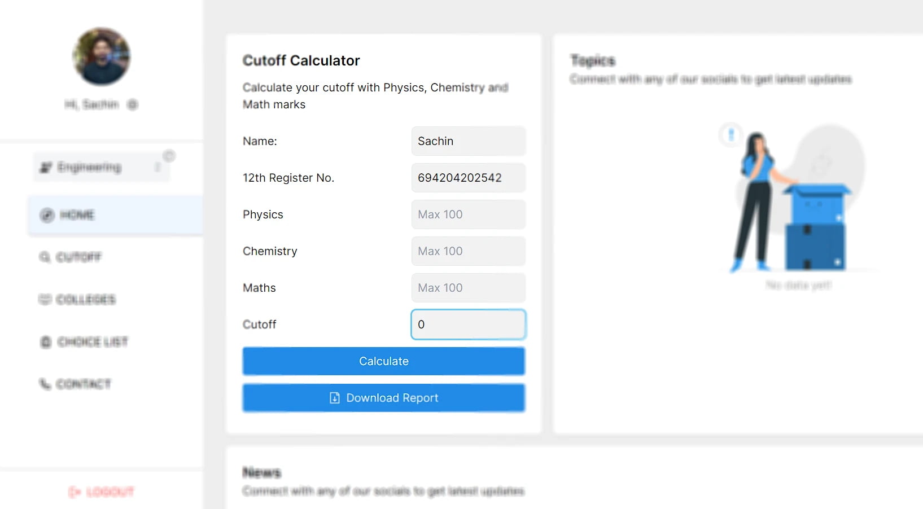This screenshot has height=509, width=923.
Task: Navigate to the COLLEGES page
Action: point(86,300)
